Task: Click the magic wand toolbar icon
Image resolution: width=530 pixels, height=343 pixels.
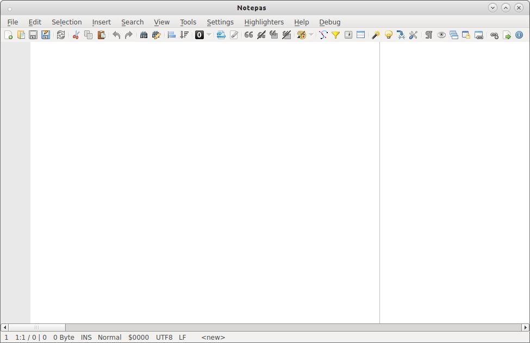Action: pyautogui.click(x=376, y=35)
